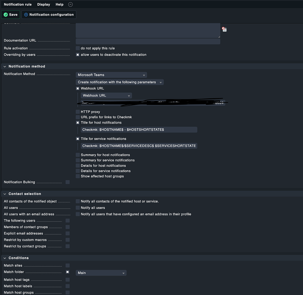Check the "Match host tags" condition

pyautogui.click(x=67, y=280)
